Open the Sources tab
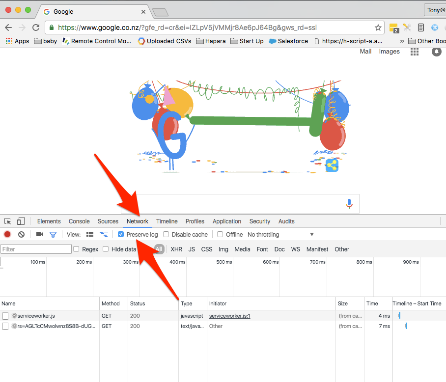 (108, 221)
